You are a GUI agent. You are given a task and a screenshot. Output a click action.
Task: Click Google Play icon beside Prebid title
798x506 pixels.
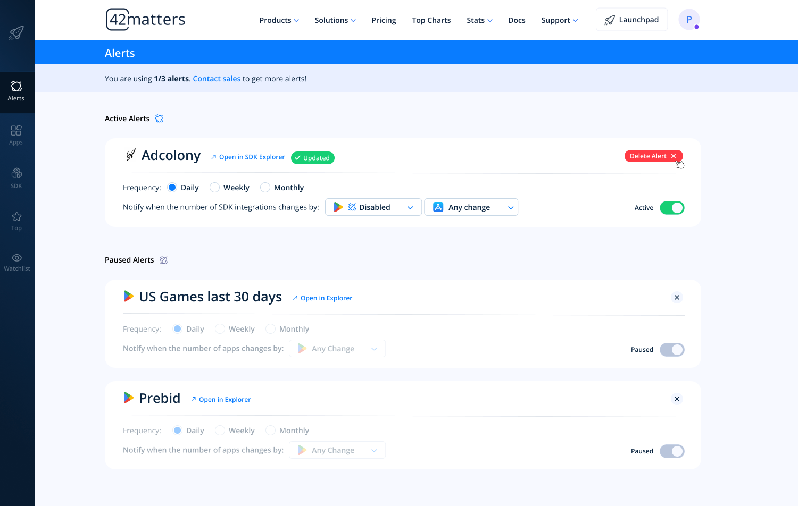click(x=128, y=398)
